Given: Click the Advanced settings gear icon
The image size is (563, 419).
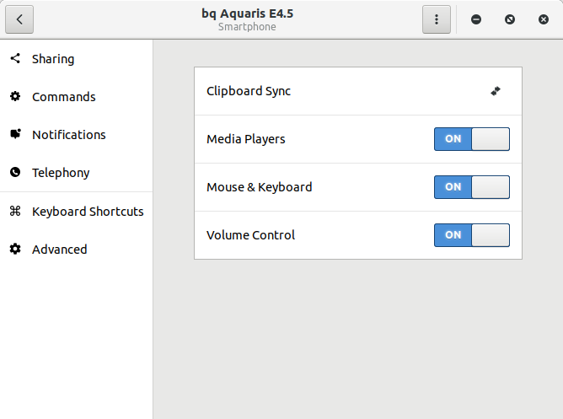Looking at the screenshot, I should tap(15, 250).
